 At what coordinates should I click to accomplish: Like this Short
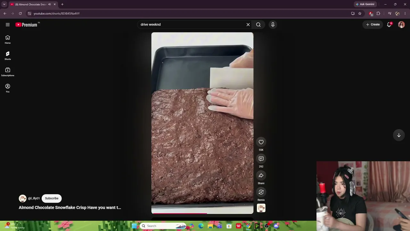261,142
